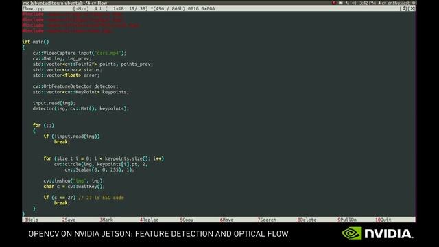Screen dimensions: 439x247
Task: Open the session gear menu icon
Action: pos(414,3)
